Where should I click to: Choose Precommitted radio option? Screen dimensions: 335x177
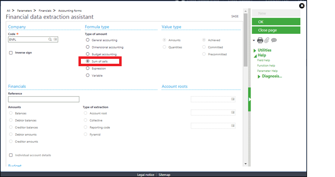click(204, 54)
